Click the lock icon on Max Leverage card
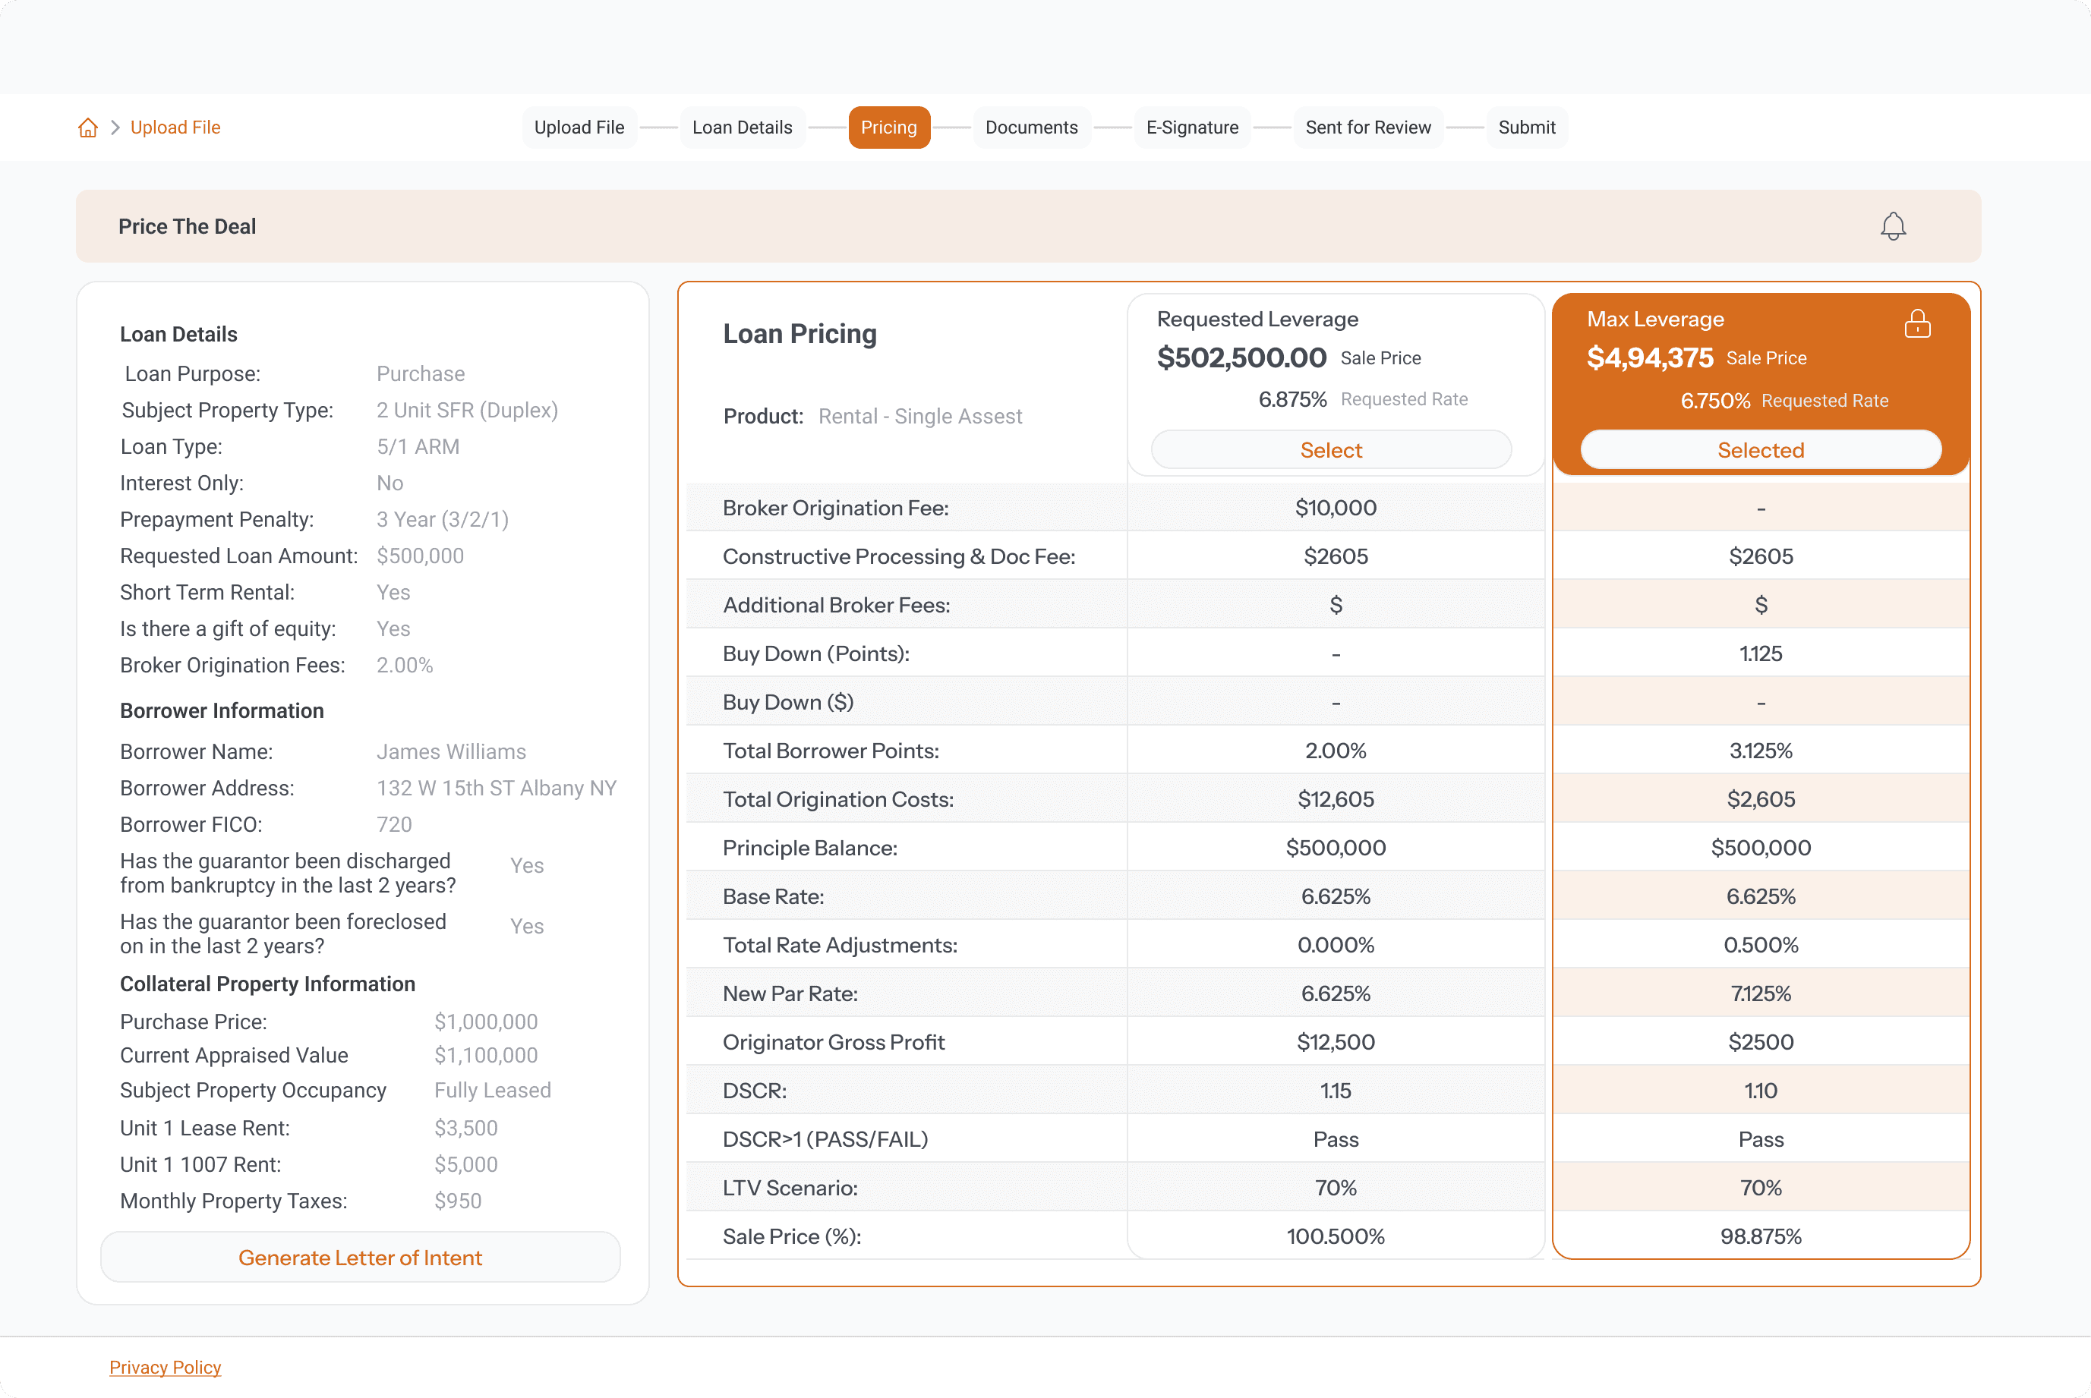Screen dimensions: 2091x1398 tap(1917, 323)
